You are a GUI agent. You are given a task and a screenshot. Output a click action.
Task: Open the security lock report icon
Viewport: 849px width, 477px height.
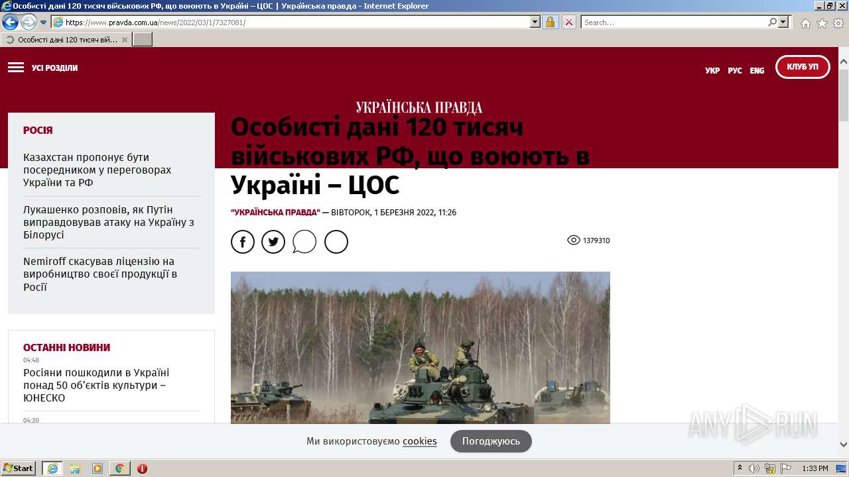tap(550, 22)
